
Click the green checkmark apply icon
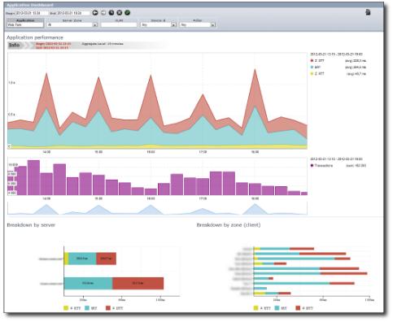click(x=128, y=13)
